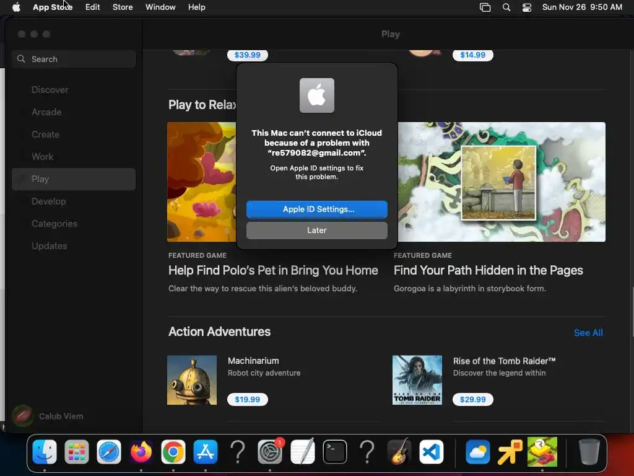Click the Machinarium app icon

192,380
